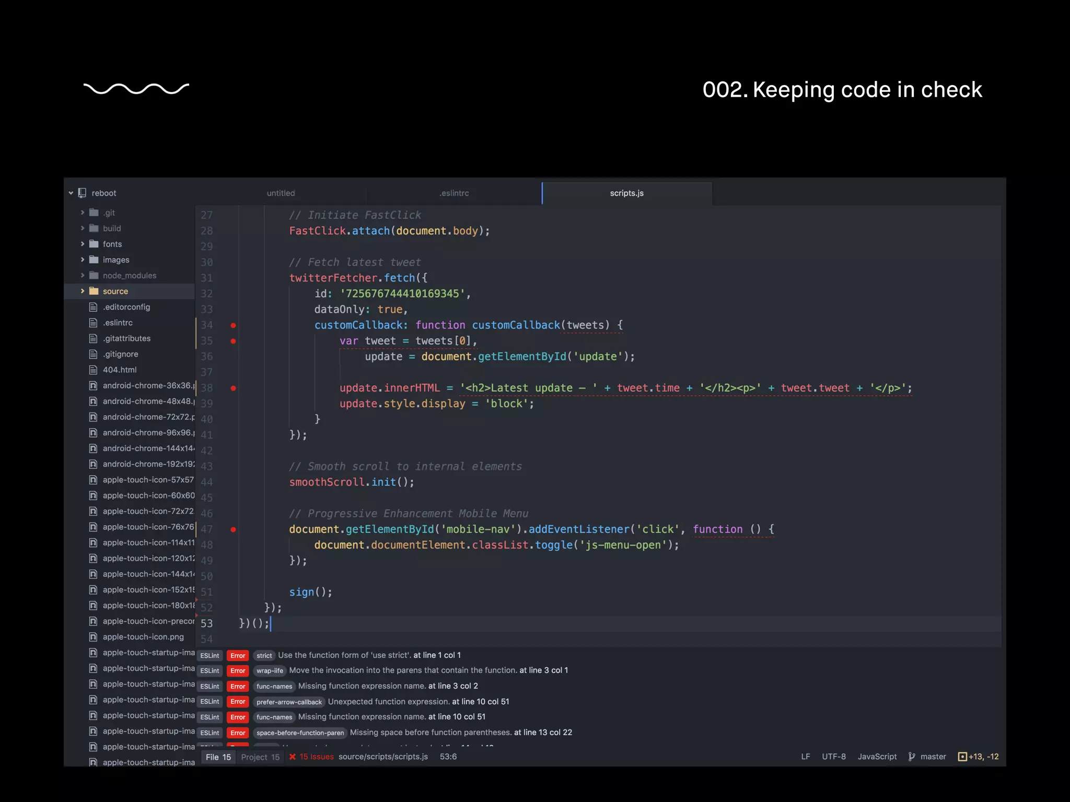Click func-names error at line 3

pyautogui.click(x=388, y=686)
